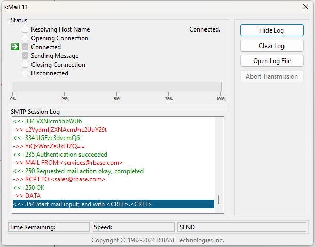Open the log file via Open Log File
The height and width of the screenshot is (247, 315).
(272, 61)
